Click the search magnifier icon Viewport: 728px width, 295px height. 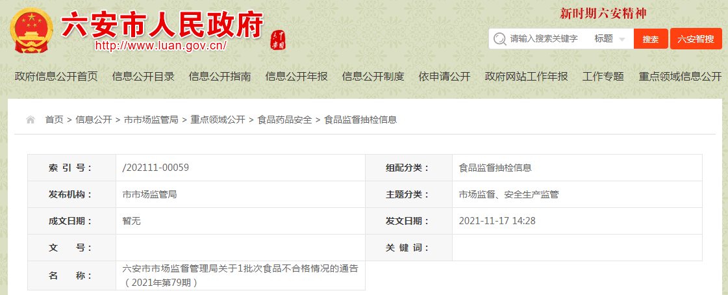pos(499,39)
